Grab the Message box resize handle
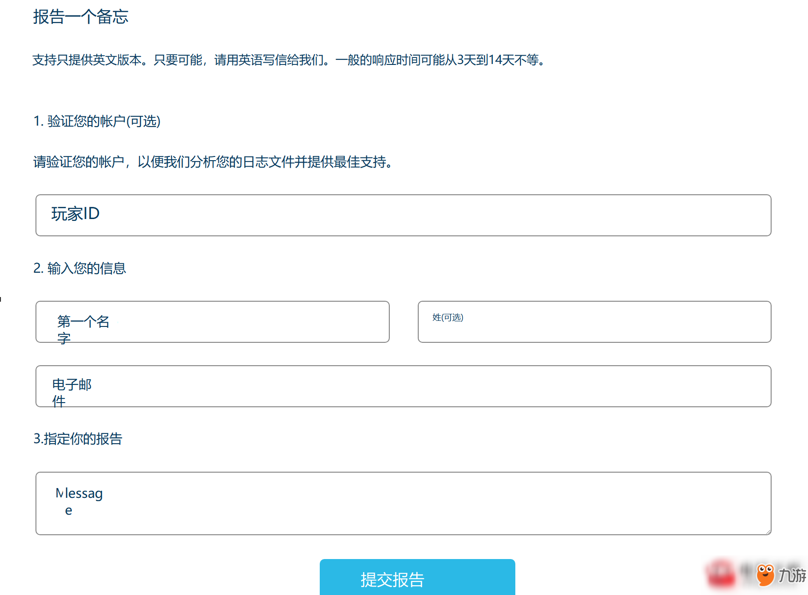Viewport: 808px width, 595px height. point(768,531)
